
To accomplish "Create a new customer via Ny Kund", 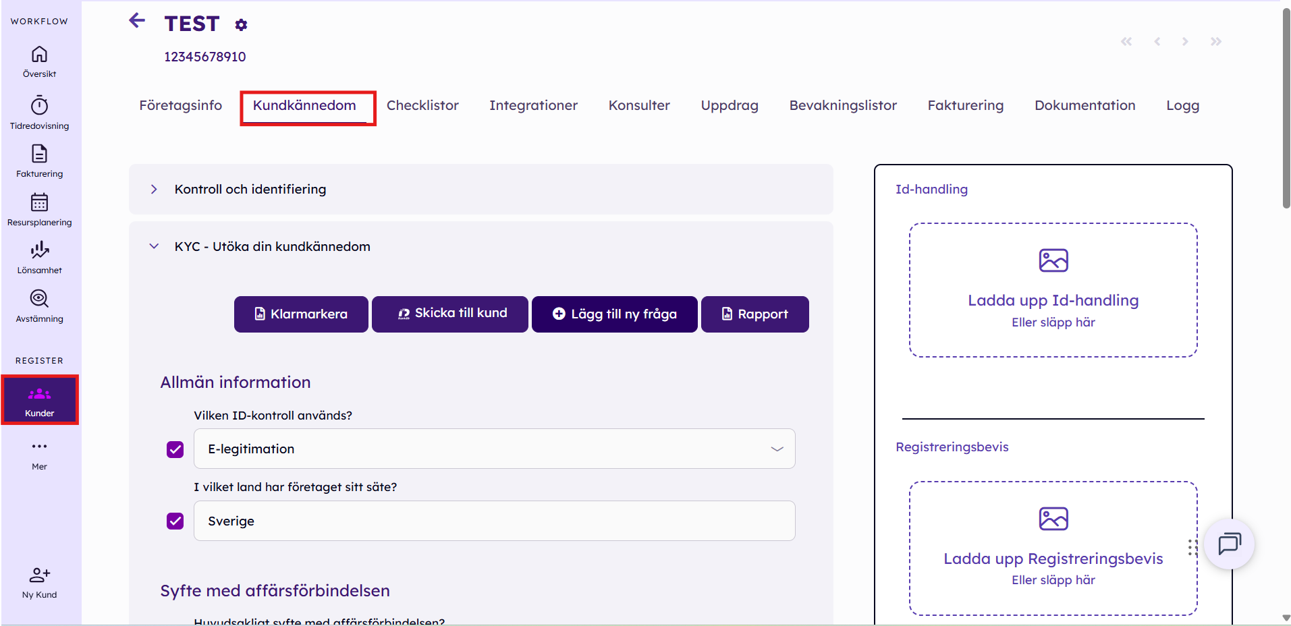I will pyautogui.click(x=39, y=583).
